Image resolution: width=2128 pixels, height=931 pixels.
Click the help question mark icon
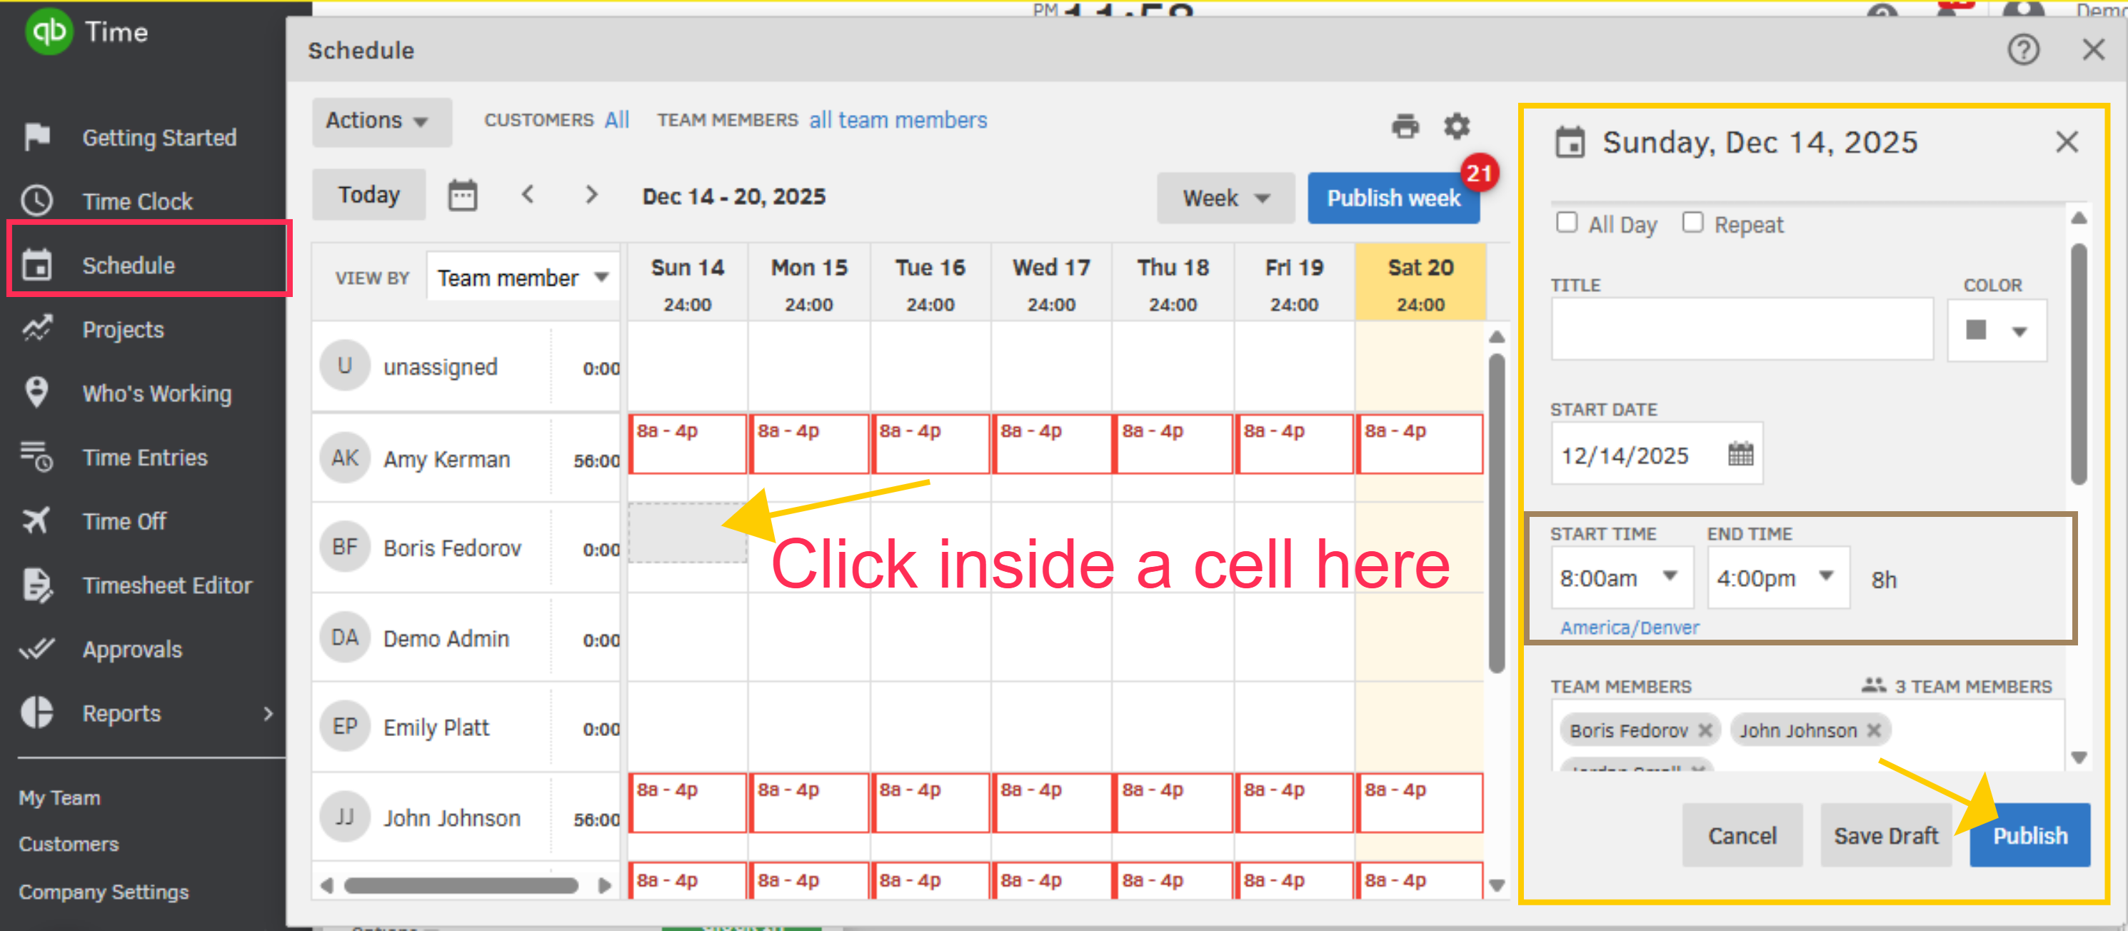pyautogui.click(x=2022, y=51)
